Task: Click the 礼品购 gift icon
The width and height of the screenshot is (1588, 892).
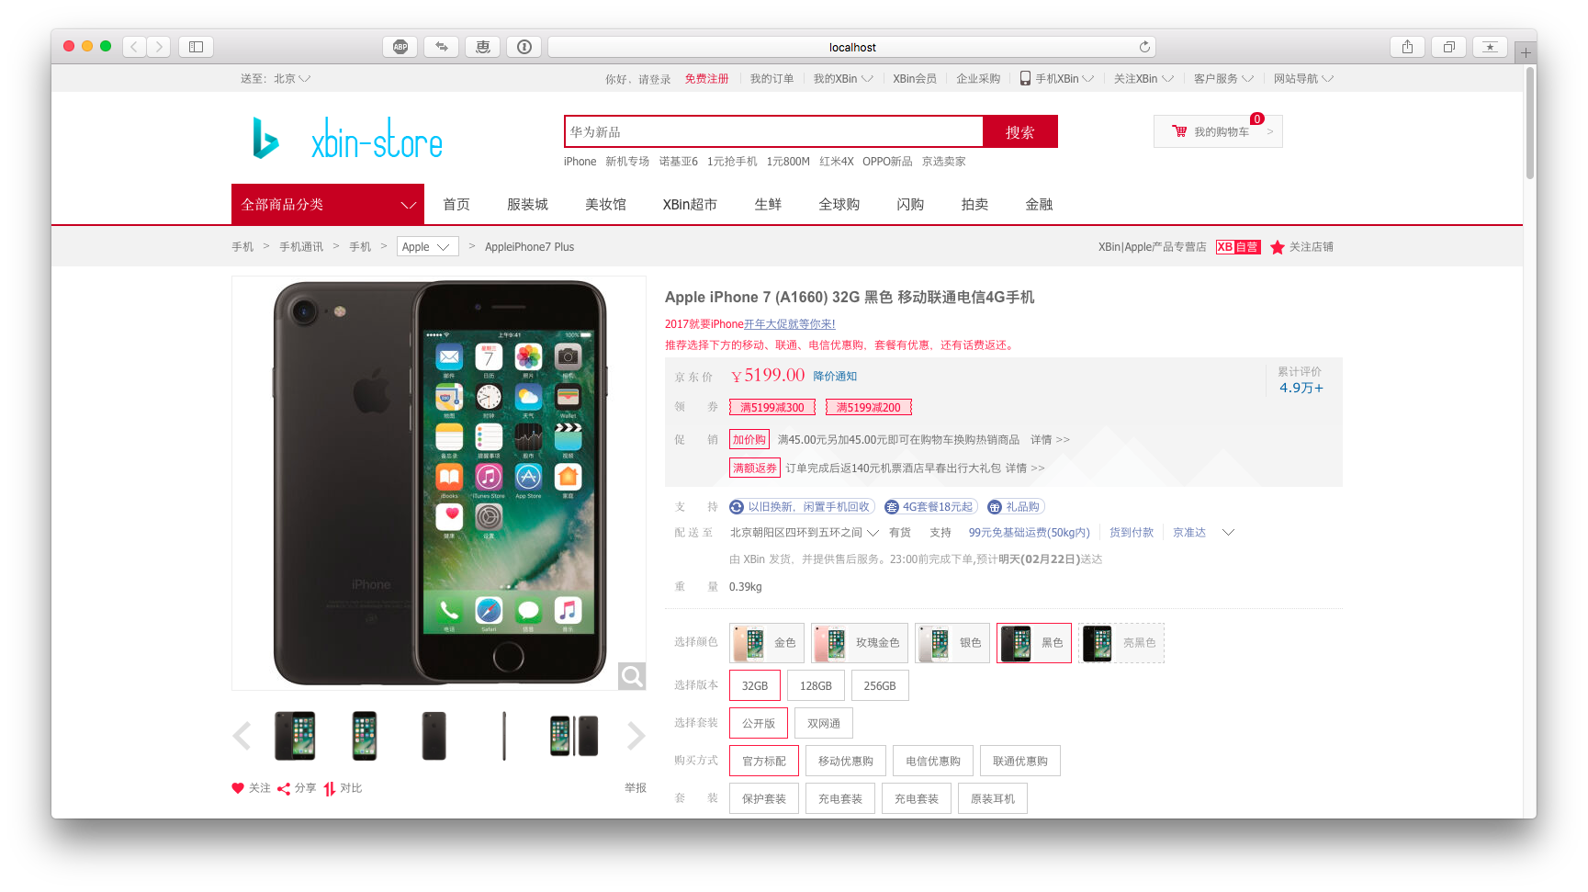Action: click(995, 507)
